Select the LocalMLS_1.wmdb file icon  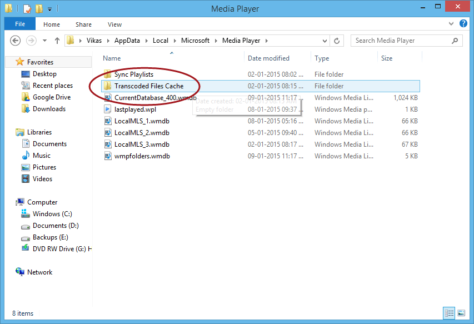(108, 121)
